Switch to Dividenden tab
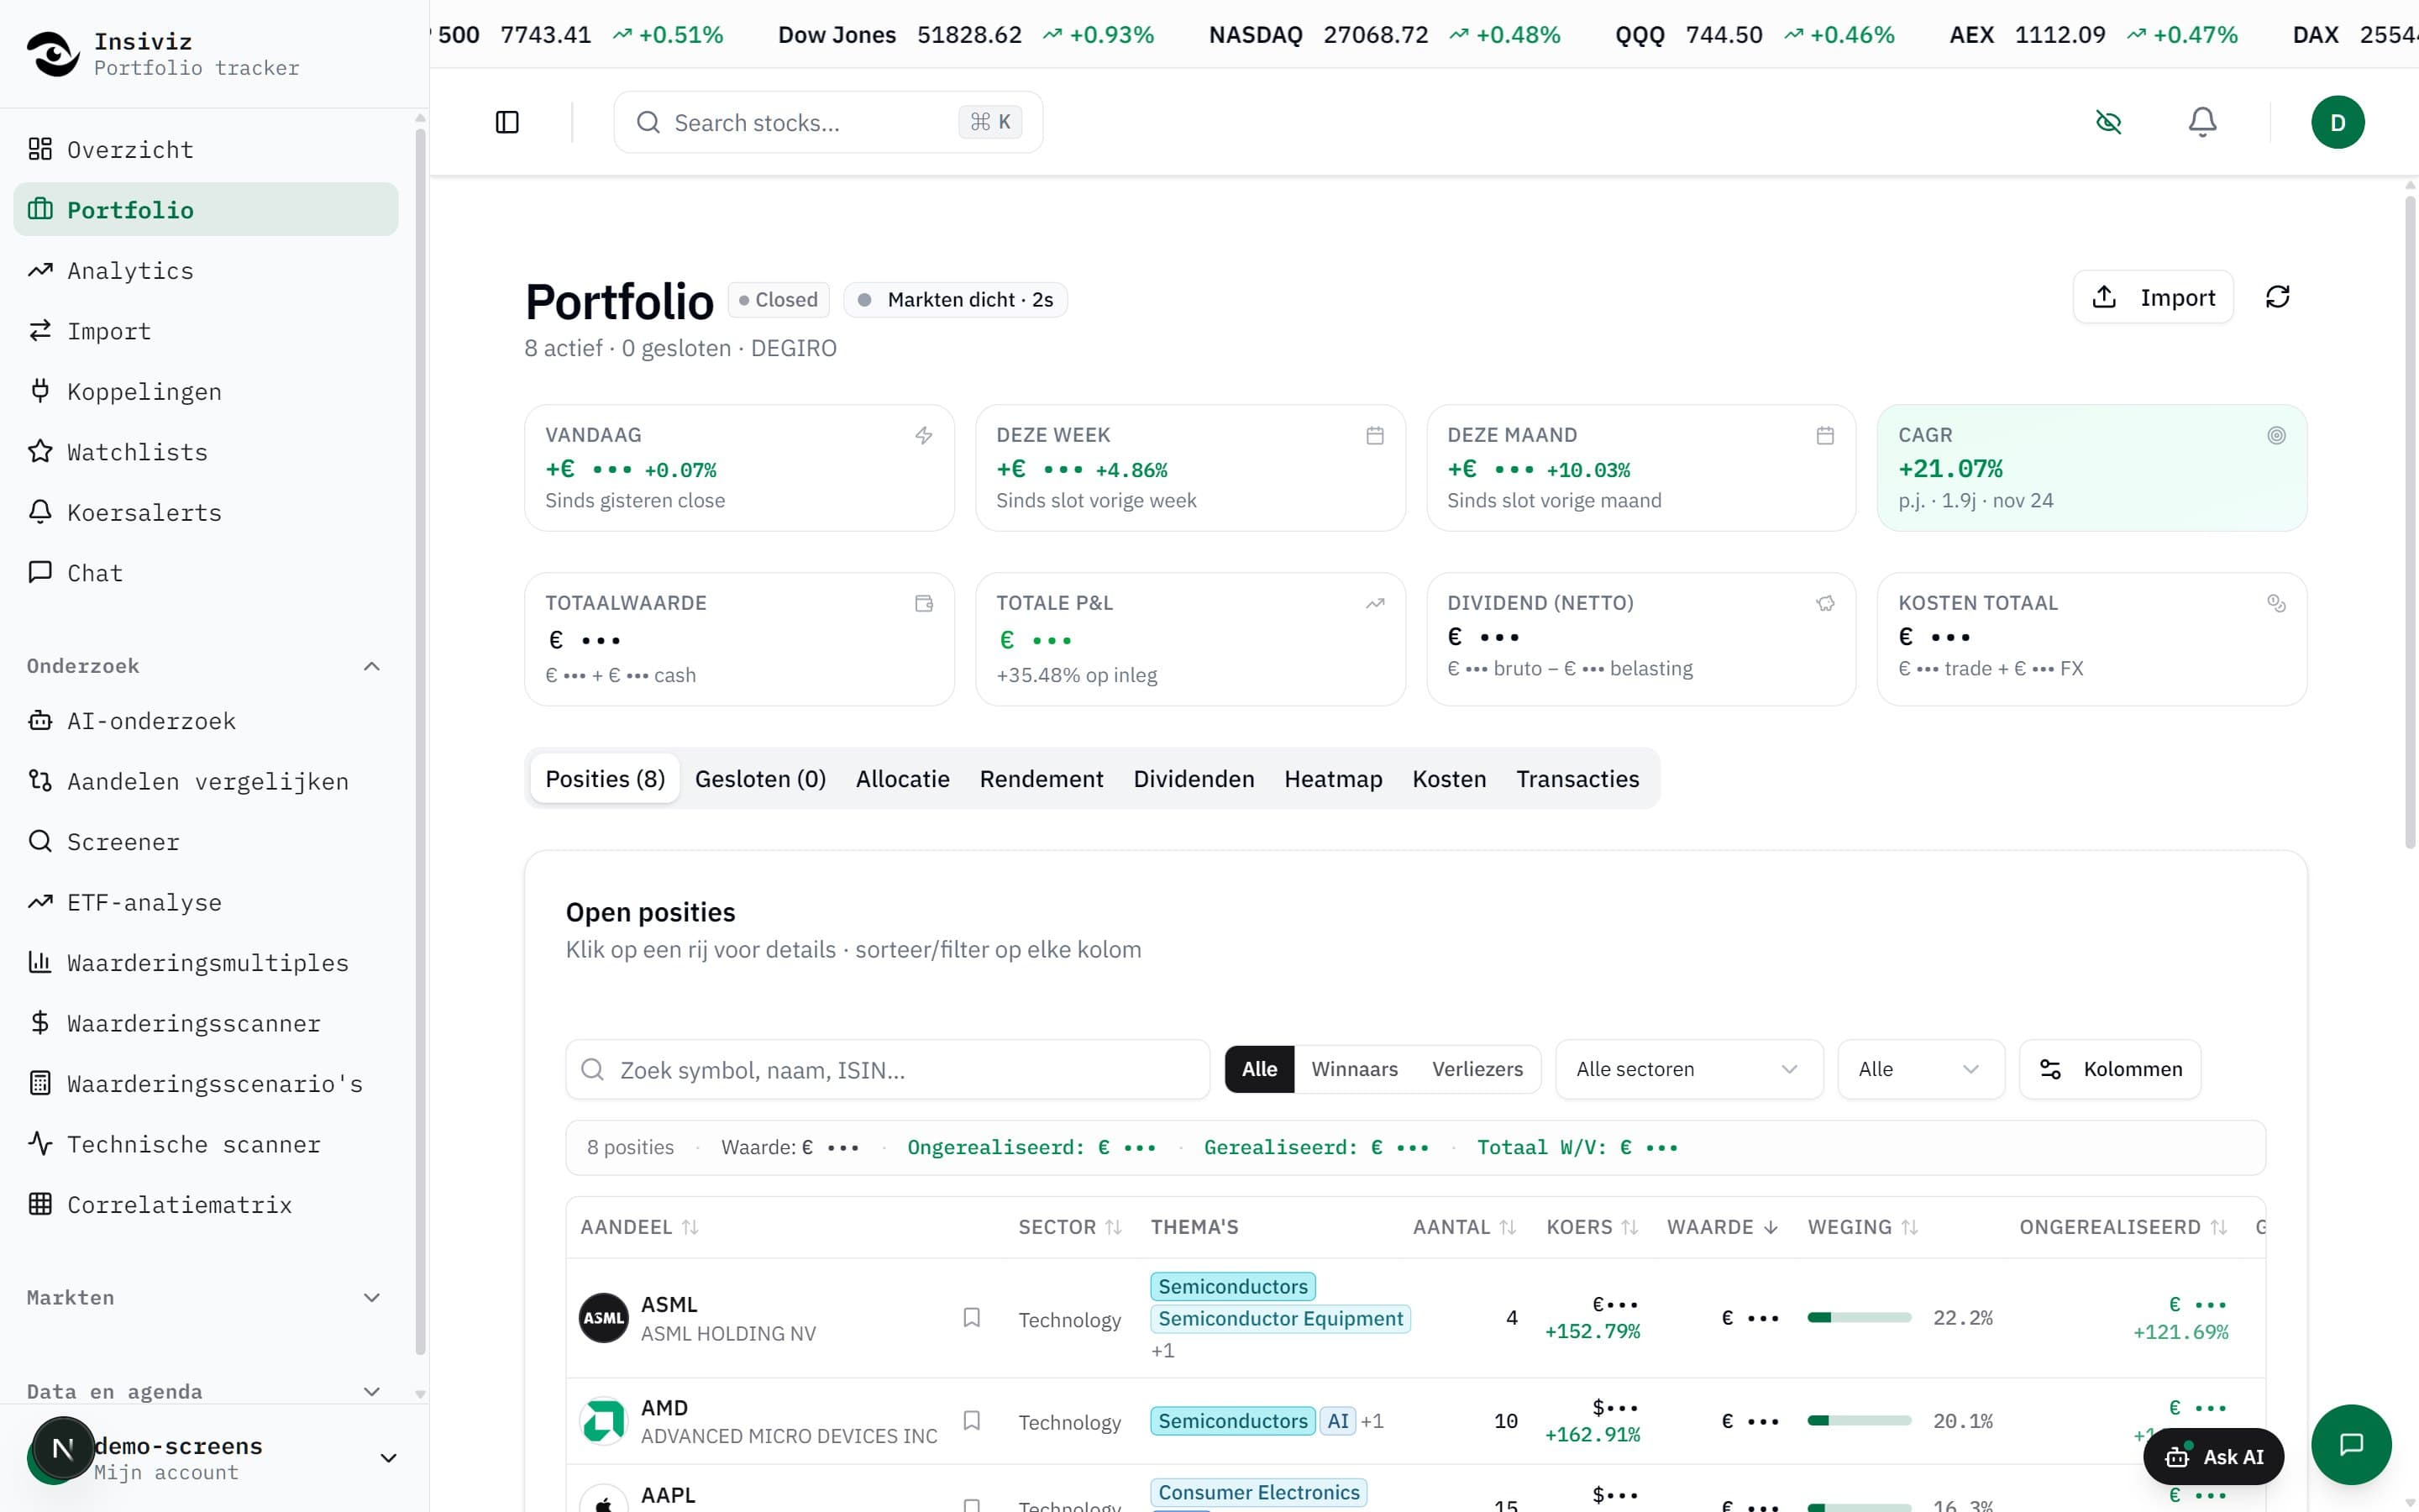 click(1194, 778)
